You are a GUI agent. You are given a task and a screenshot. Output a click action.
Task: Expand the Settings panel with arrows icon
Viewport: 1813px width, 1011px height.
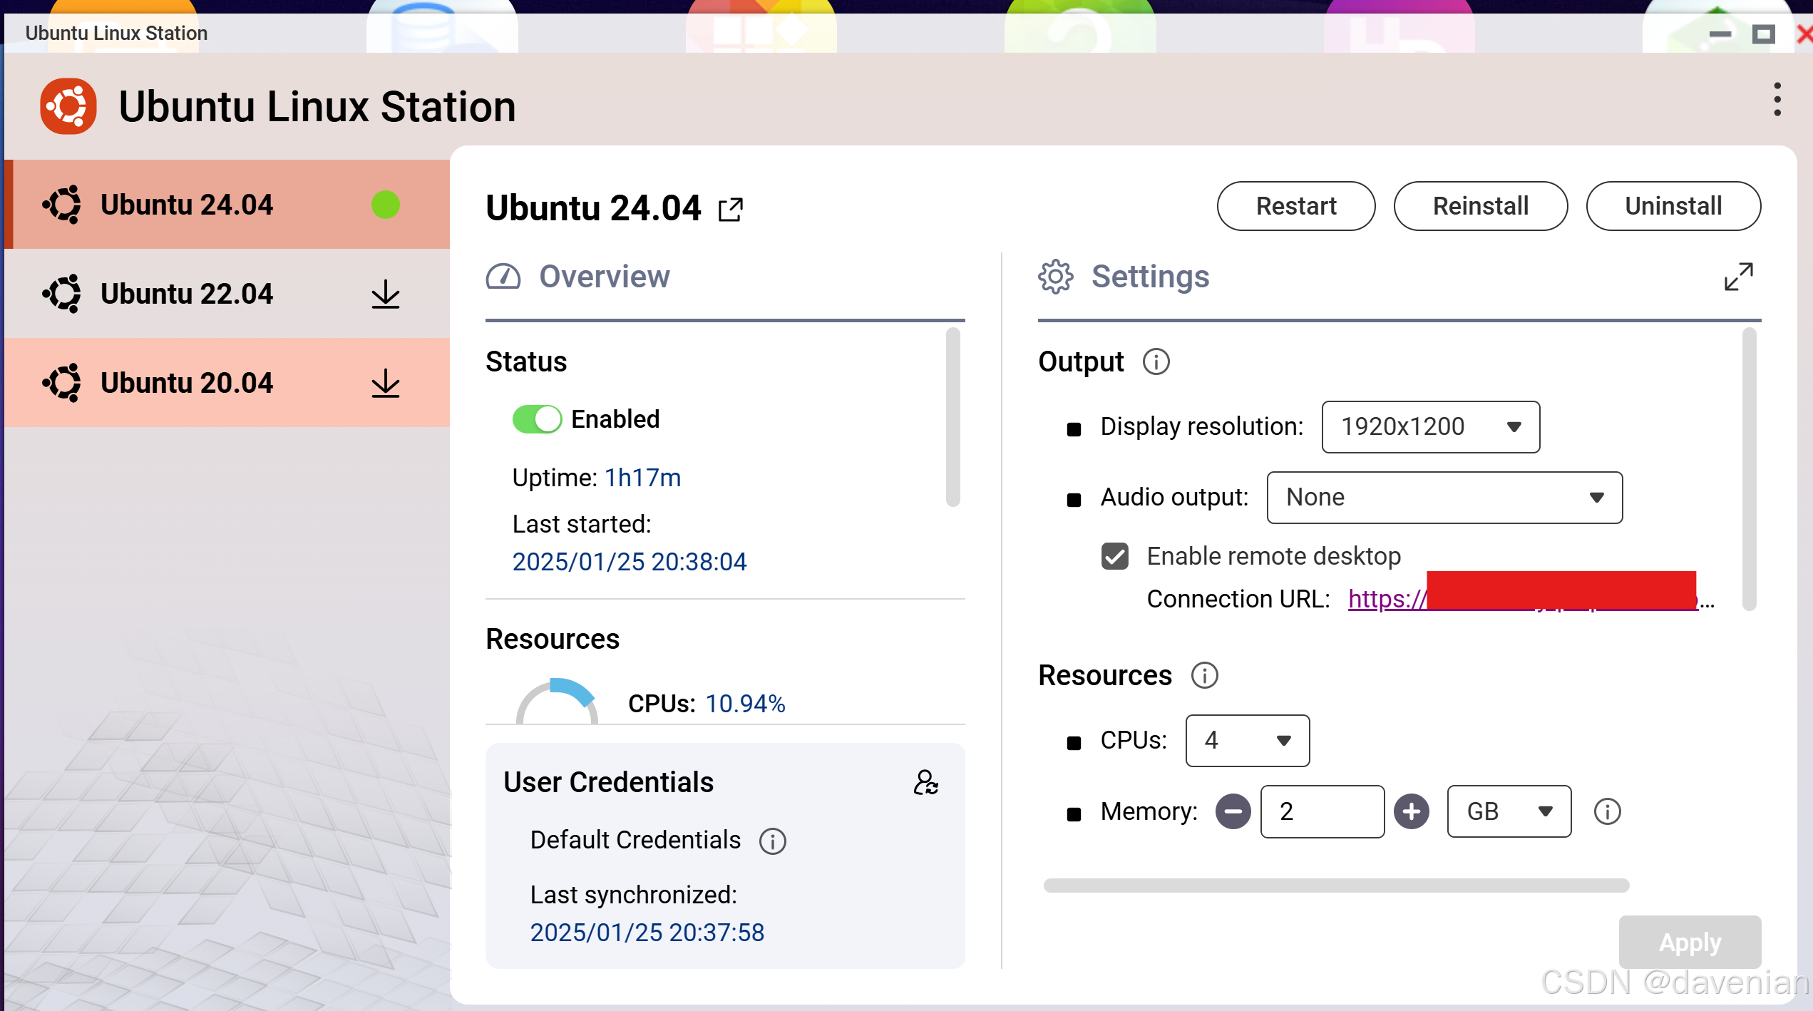coord(1738,277)
